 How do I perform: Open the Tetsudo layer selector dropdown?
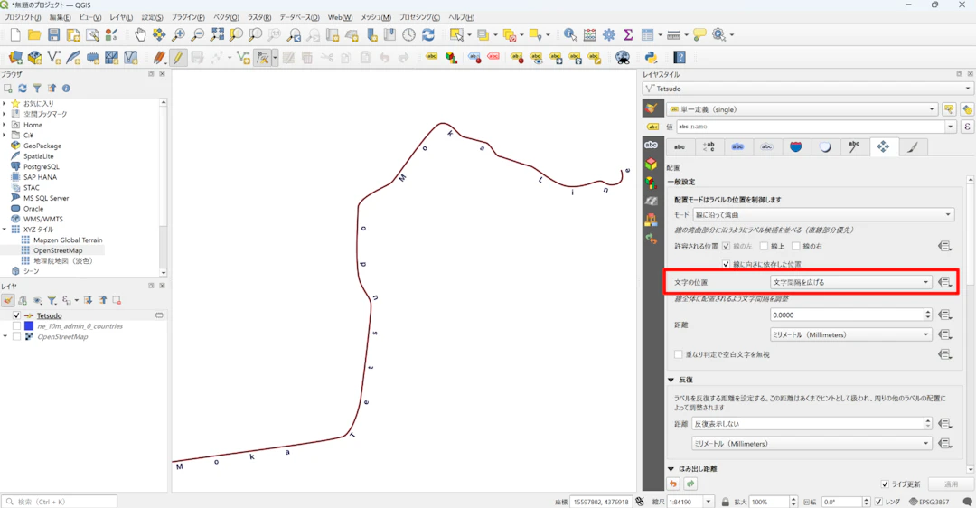pos(807,89)
